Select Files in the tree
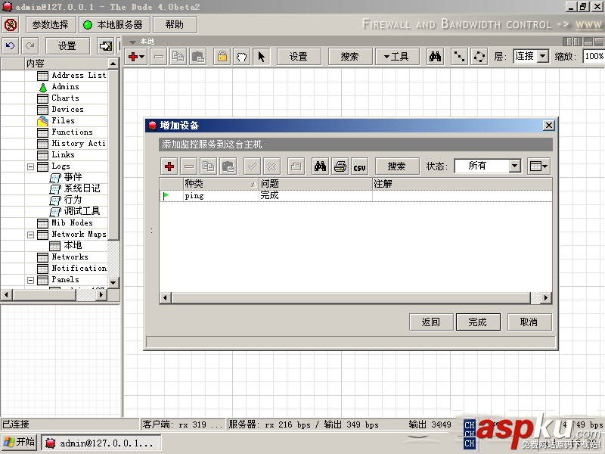The height and width of the screenshot is (454, 605). tap(63, 120)
